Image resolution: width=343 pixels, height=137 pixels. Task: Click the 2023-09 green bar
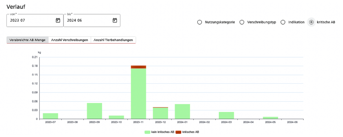[x=94, y=111]
